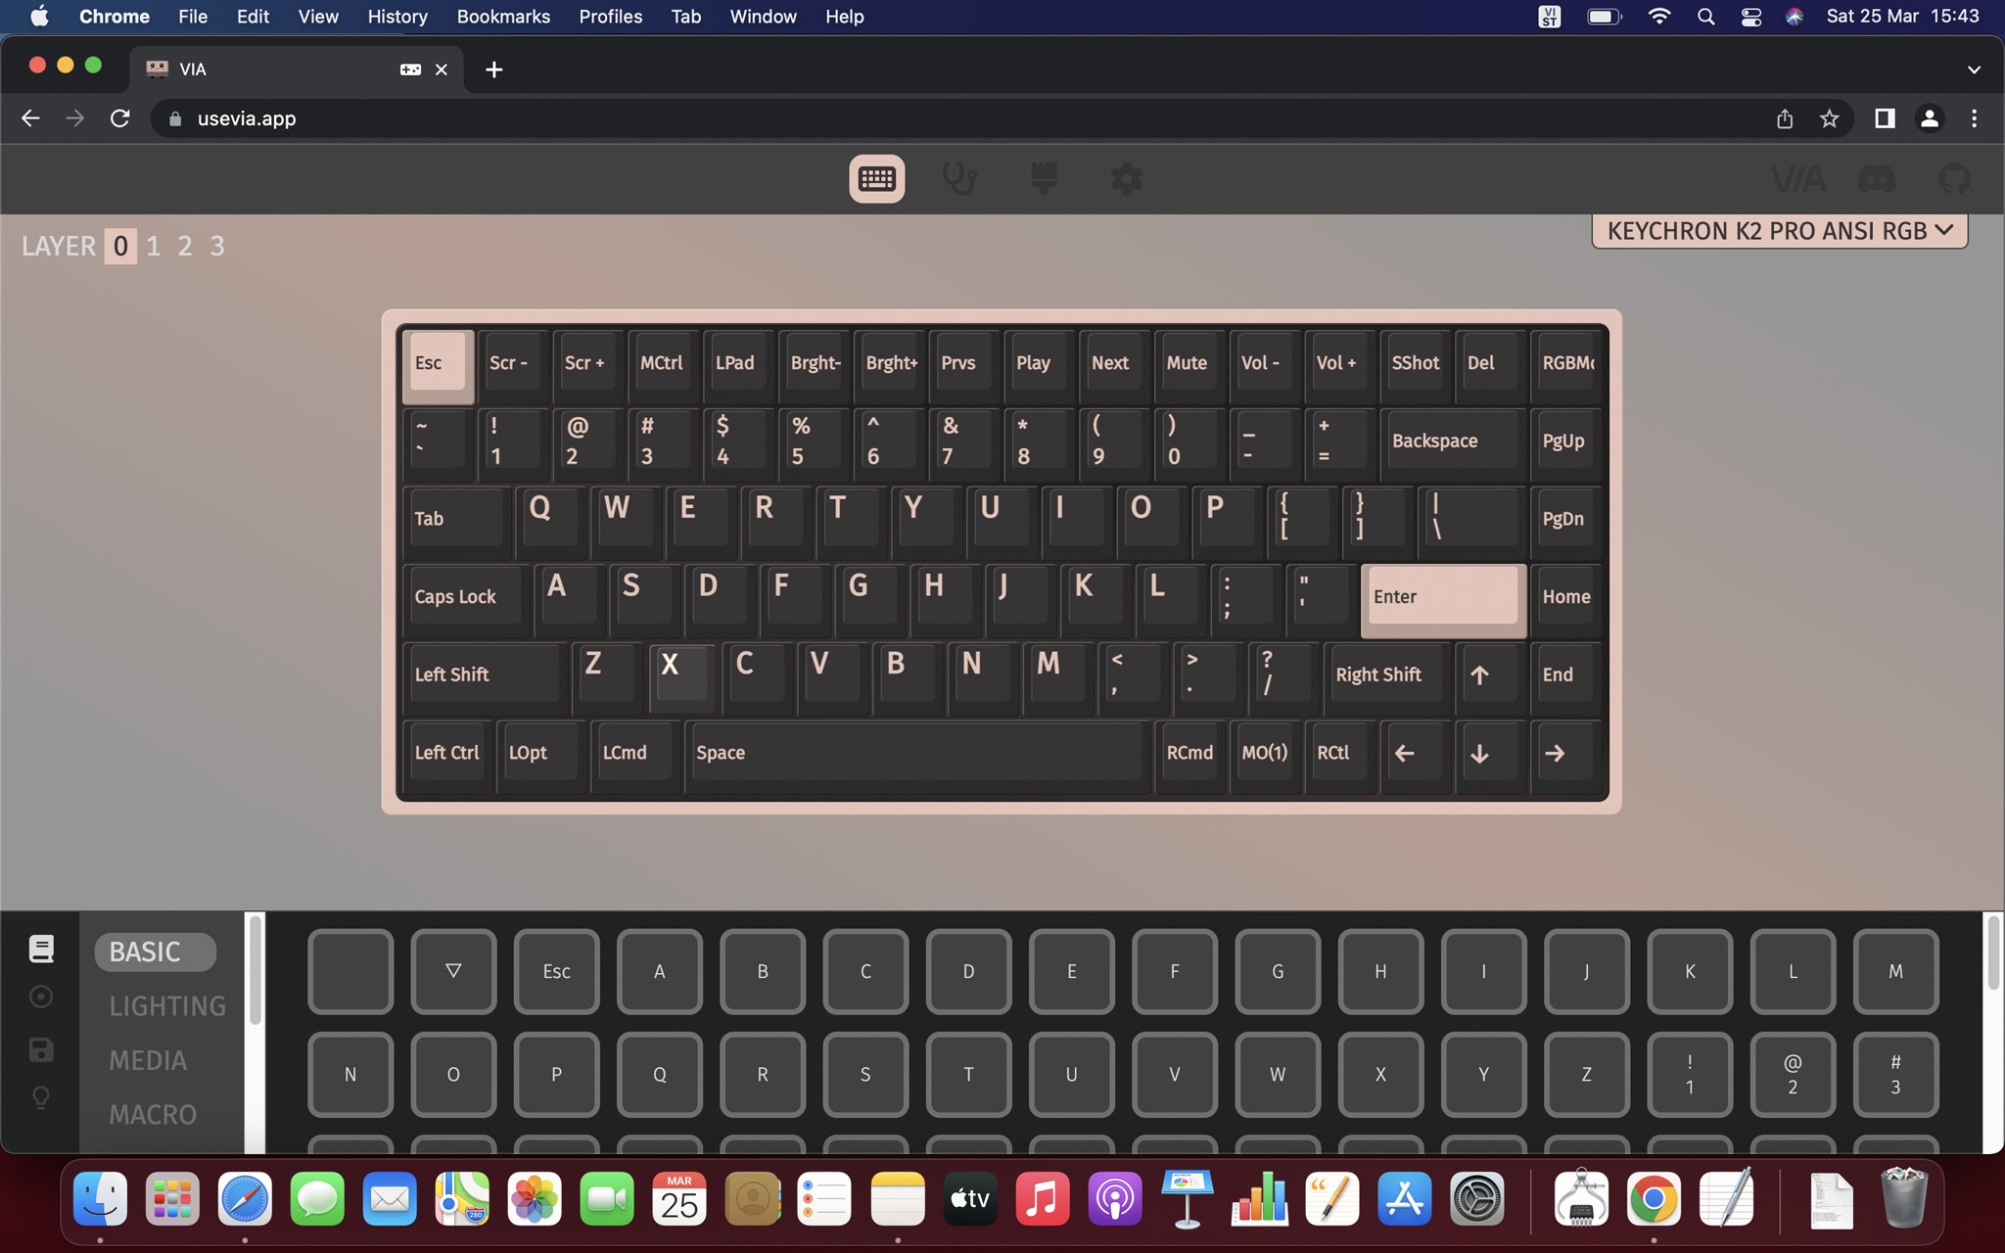Click the Discord icon in header

1876,179
